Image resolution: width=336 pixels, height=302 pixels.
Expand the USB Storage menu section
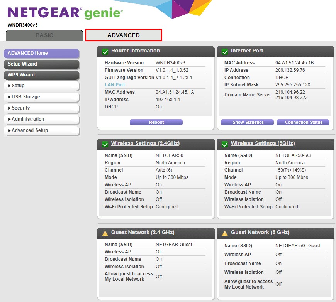(42, 97)
